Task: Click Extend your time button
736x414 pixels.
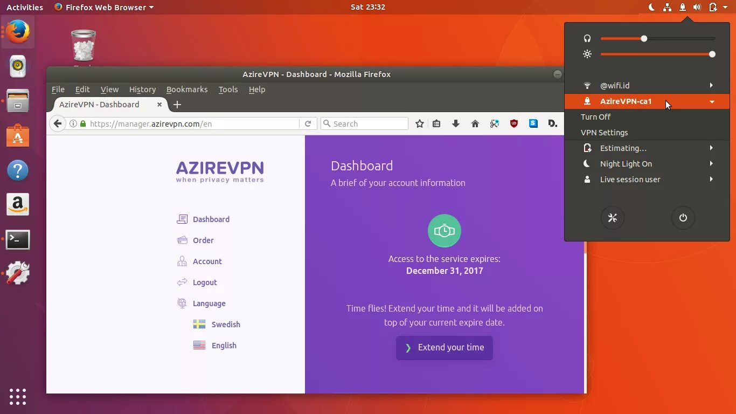Action: pos(445,348)
